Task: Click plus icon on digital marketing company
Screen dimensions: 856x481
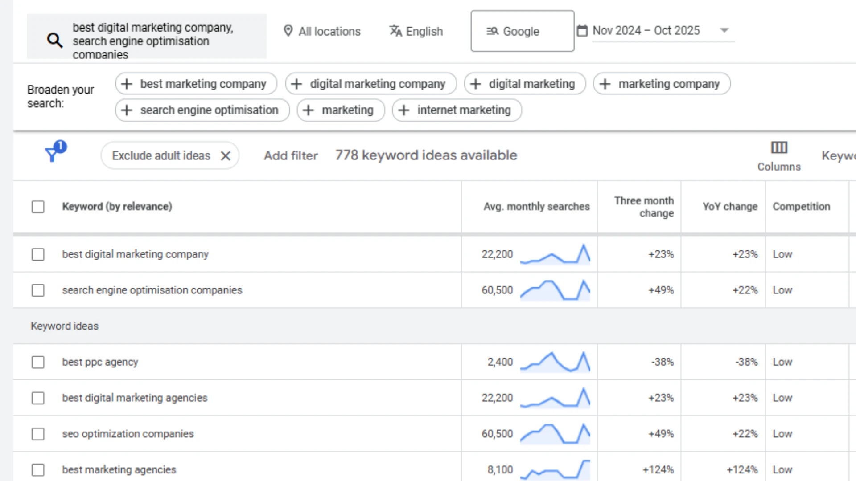Action: point(296,84)
